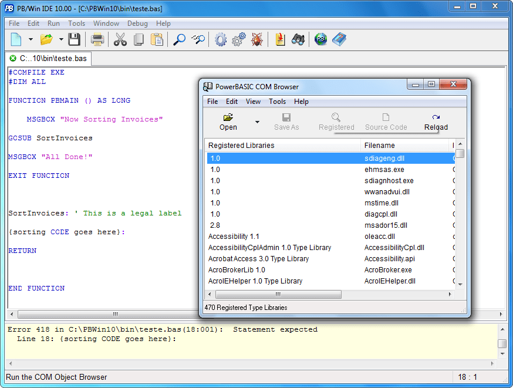Click the Paste clipboard icon
Image resolution: width=513 pixels, height=388 pixels.
[x=156, y=39]
